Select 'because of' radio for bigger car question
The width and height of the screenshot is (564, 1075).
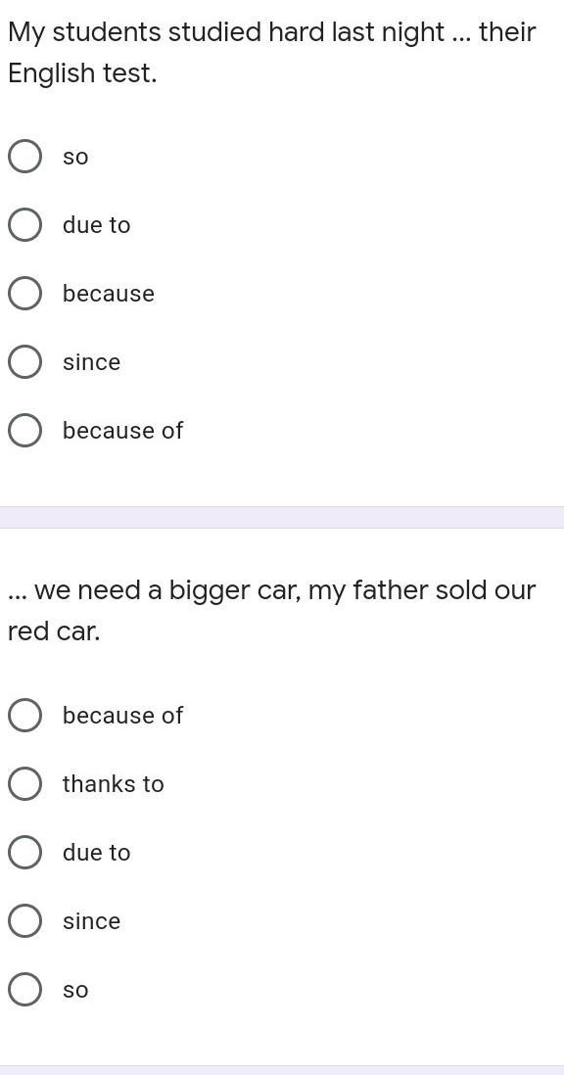point(24,715)
